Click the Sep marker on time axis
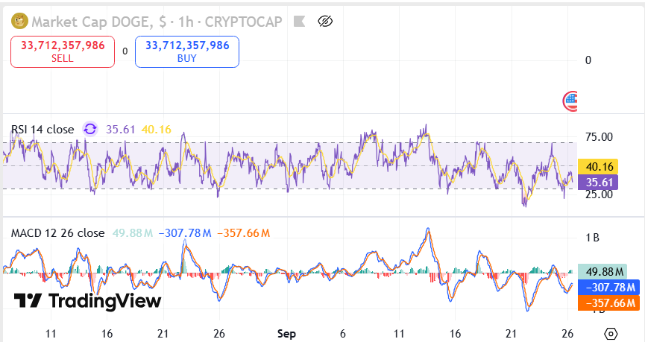 coord(286,334)
